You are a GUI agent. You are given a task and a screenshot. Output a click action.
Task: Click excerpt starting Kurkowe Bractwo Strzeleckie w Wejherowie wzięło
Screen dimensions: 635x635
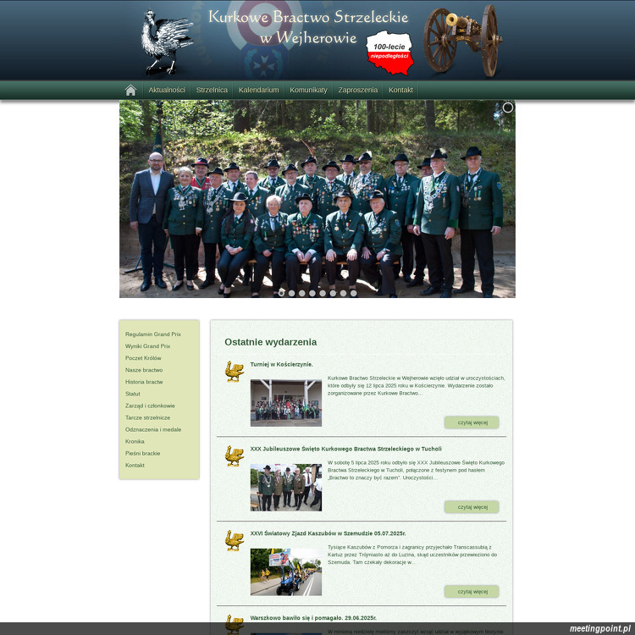click(x=417, y=385)
